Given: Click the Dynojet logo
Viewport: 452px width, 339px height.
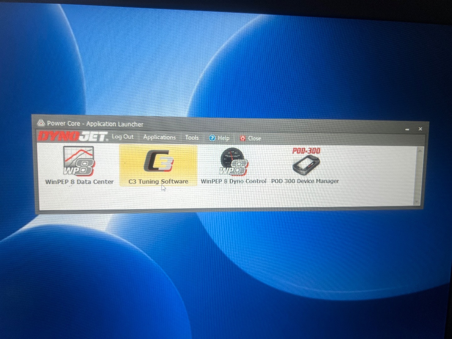Looking at the screenshot, I should tap(73, 136).
